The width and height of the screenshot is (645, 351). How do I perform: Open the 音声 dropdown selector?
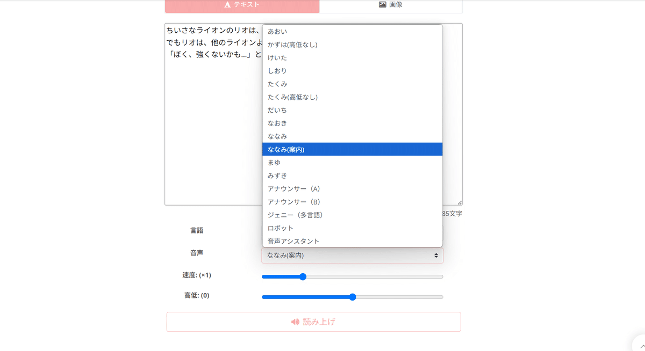[x=352, y=255]
